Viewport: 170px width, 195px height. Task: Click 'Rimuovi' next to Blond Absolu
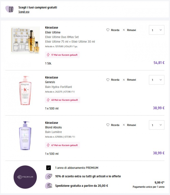click(131, 125)
